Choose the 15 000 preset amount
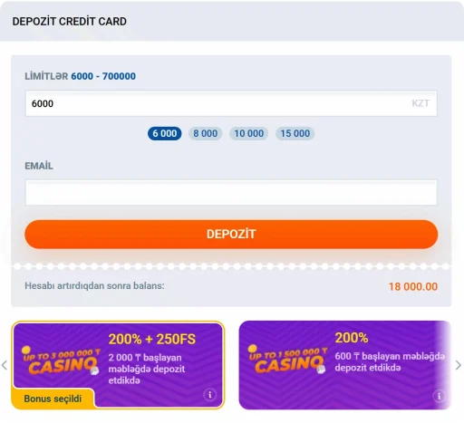This screenshot has width=464, height=423. [295, 133]
